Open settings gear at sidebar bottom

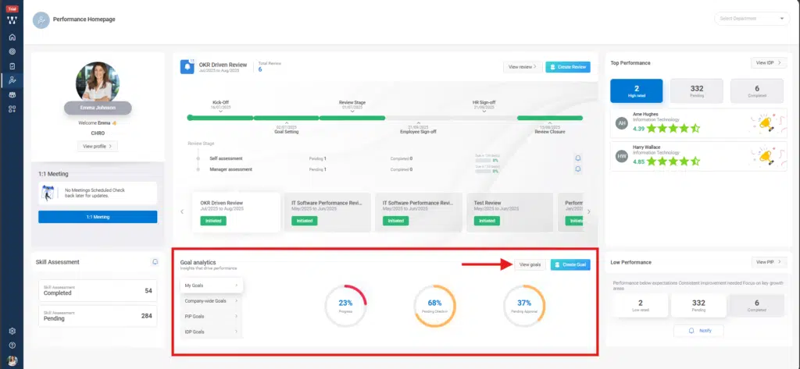coord(12,332)
